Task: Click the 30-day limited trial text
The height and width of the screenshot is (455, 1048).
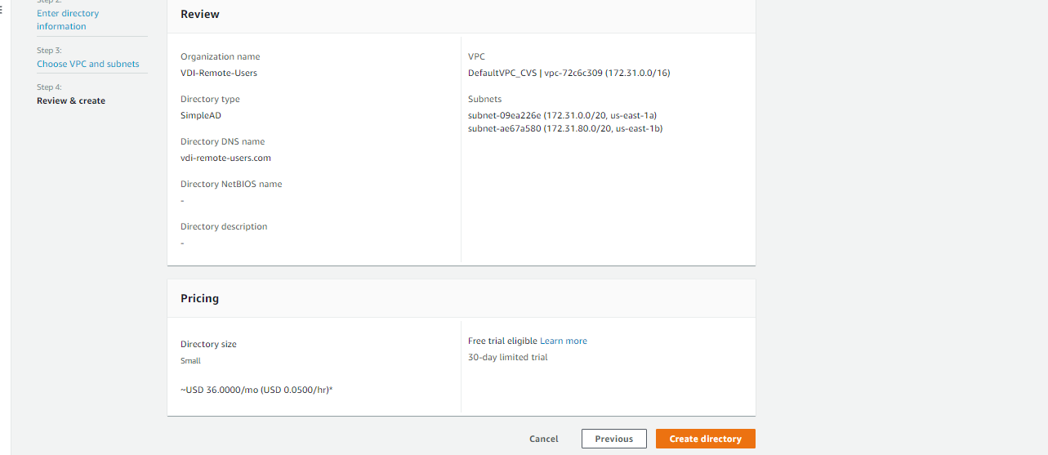Action: [507, 357]
